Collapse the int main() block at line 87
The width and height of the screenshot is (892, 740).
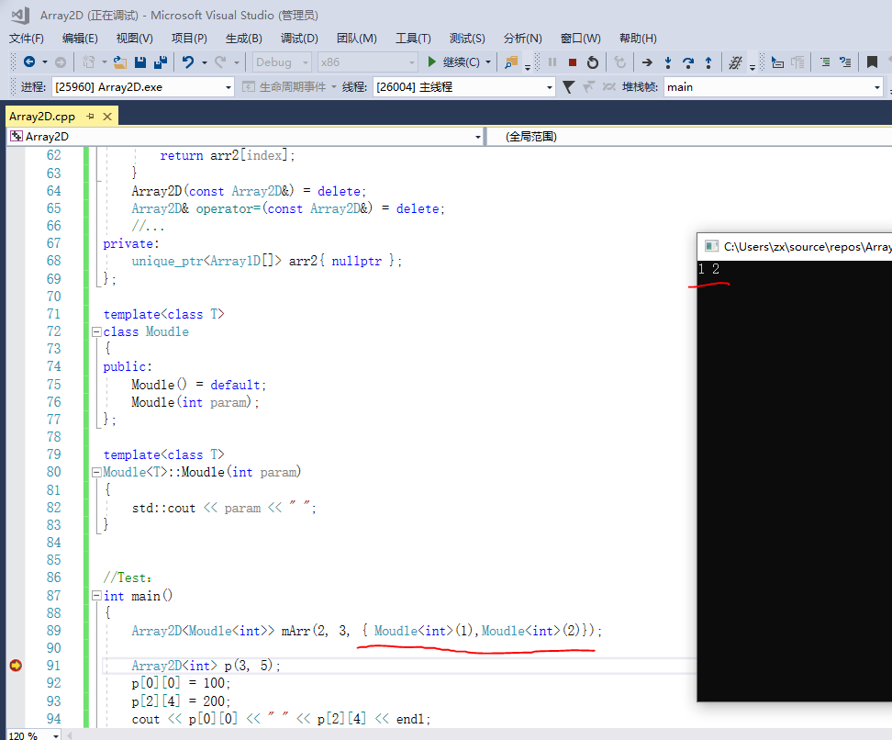point(96,596)
